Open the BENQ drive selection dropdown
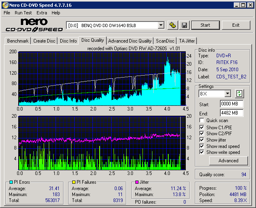 [x=161, y=25]
